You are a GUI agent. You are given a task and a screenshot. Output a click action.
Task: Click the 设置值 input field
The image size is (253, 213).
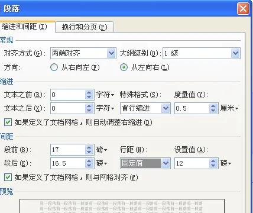tap(192, 163)
